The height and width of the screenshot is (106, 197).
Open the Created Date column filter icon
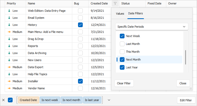115,3
